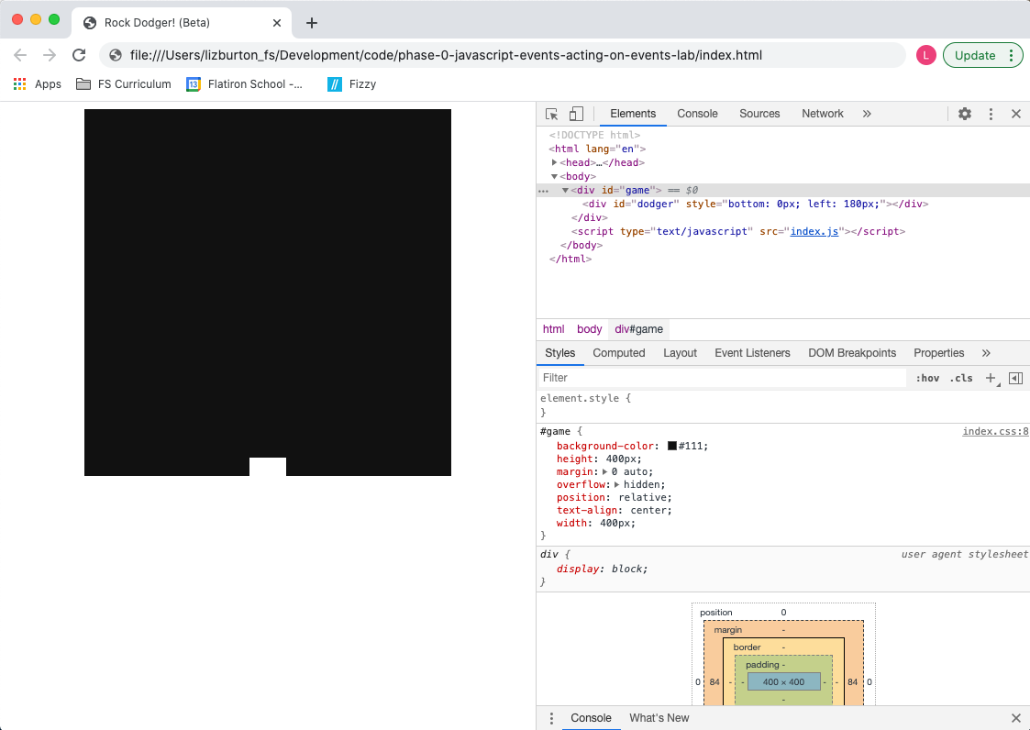Open a new browser tab
The height and width of the screenshot is (730, 1030).
coord(312,23)
